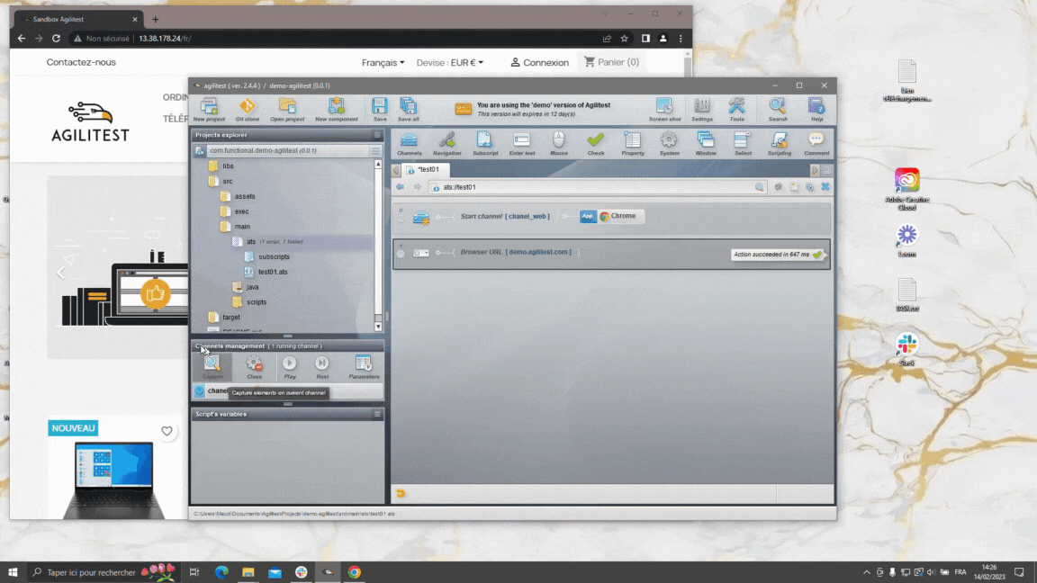Click the Projects explorer vertical scrollbar

pyautogui.click(x=378, y=246)
